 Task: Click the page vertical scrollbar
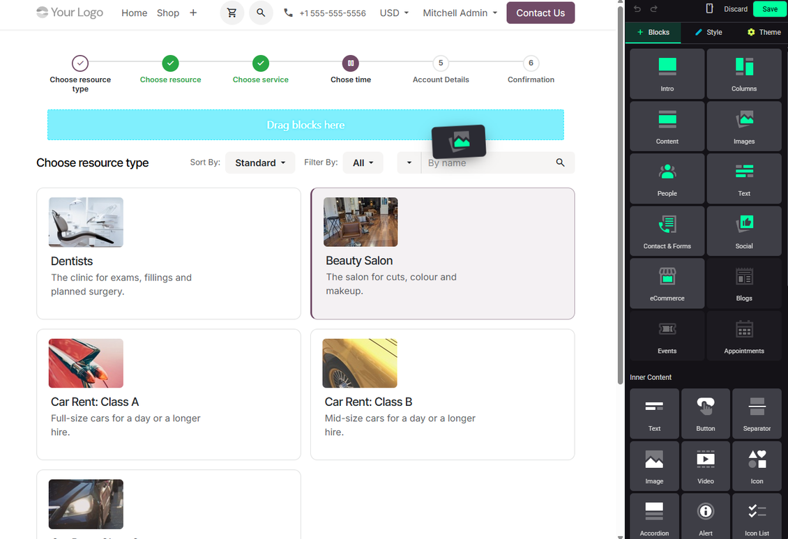click(x=620, y=195)
